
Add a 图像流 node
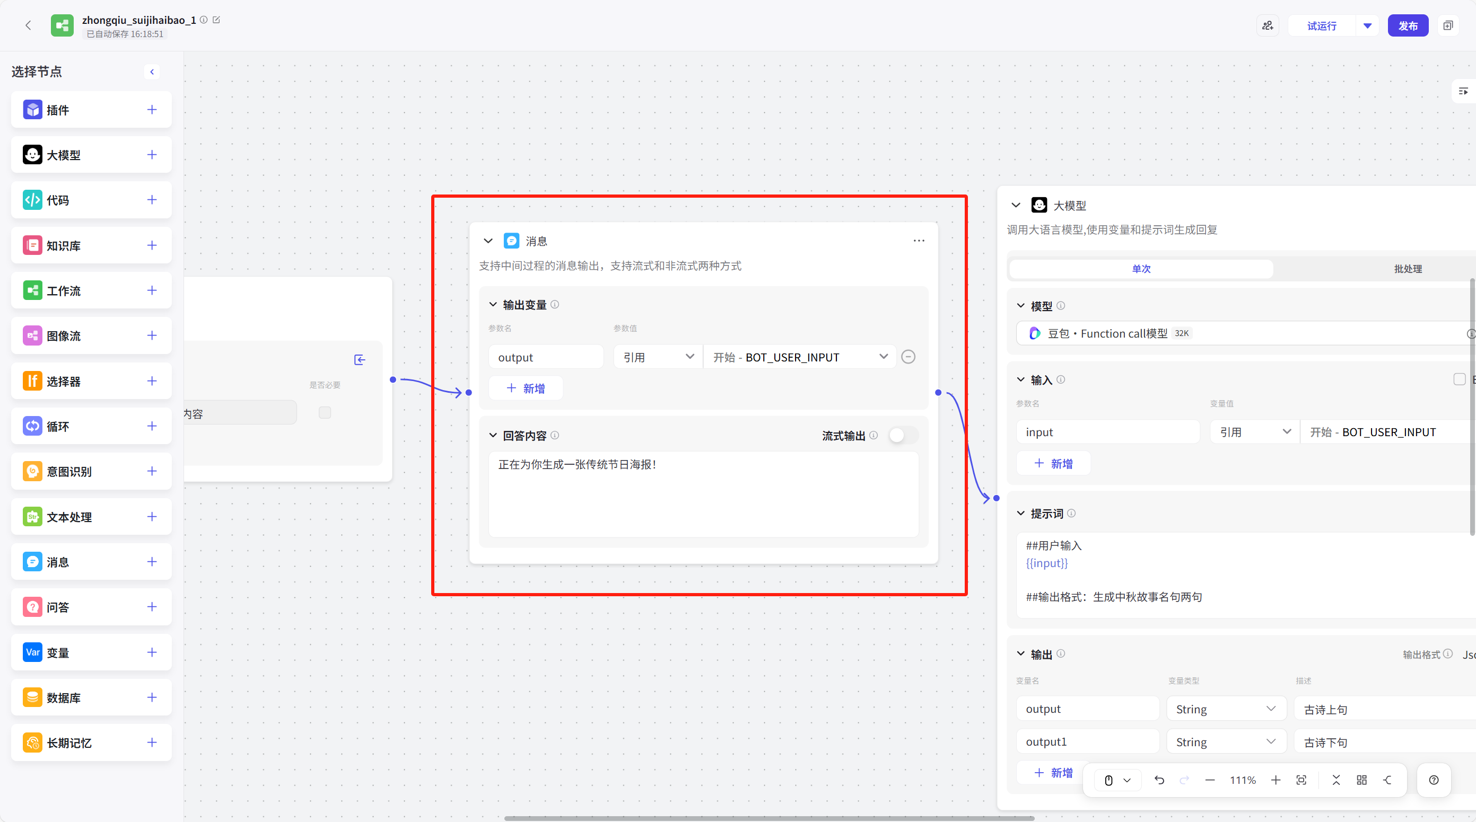[152, 335]
